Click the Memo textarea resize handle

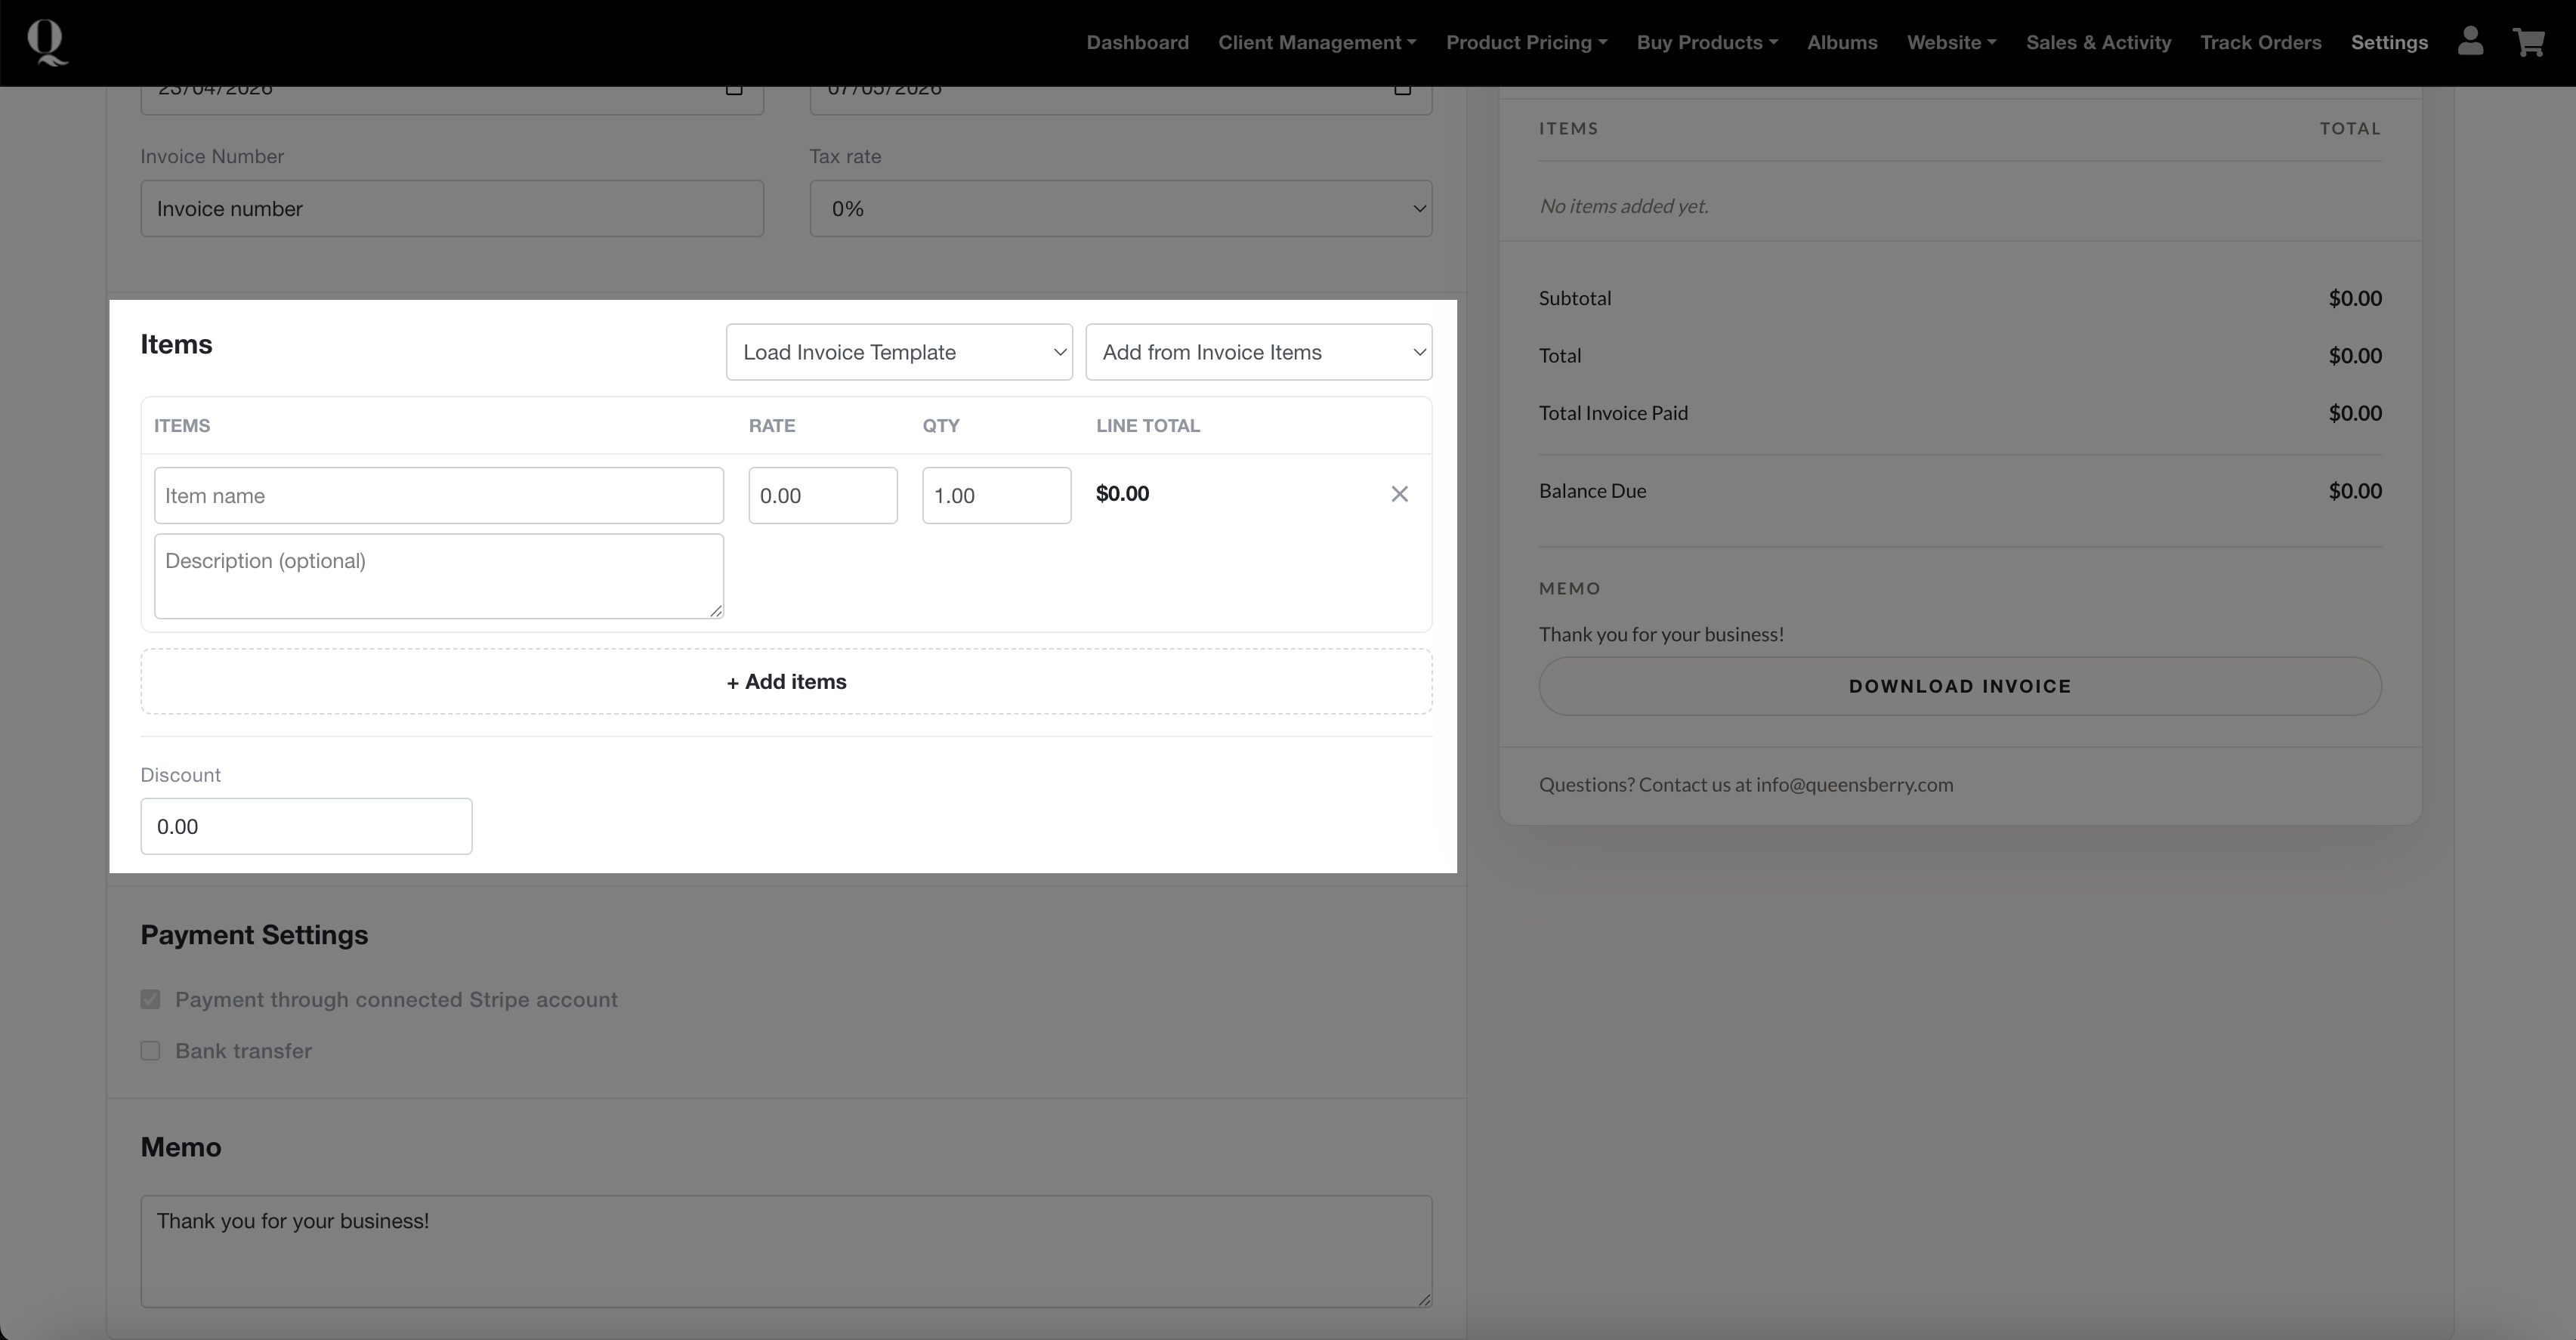click(1423, 1299)
